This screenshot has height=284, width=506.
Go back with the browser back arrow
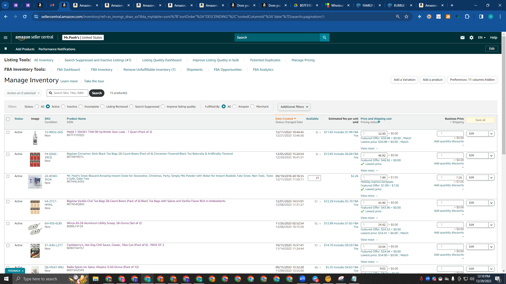click(6, 17)
